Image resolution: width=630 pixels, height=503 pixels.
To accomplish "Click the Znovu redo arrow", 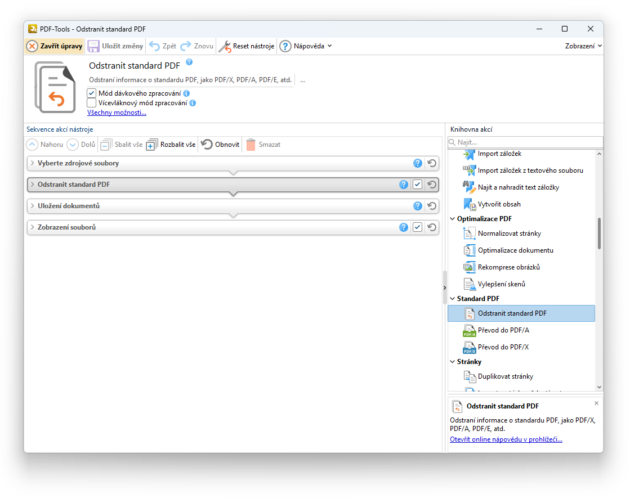I will tap(186, 46).
